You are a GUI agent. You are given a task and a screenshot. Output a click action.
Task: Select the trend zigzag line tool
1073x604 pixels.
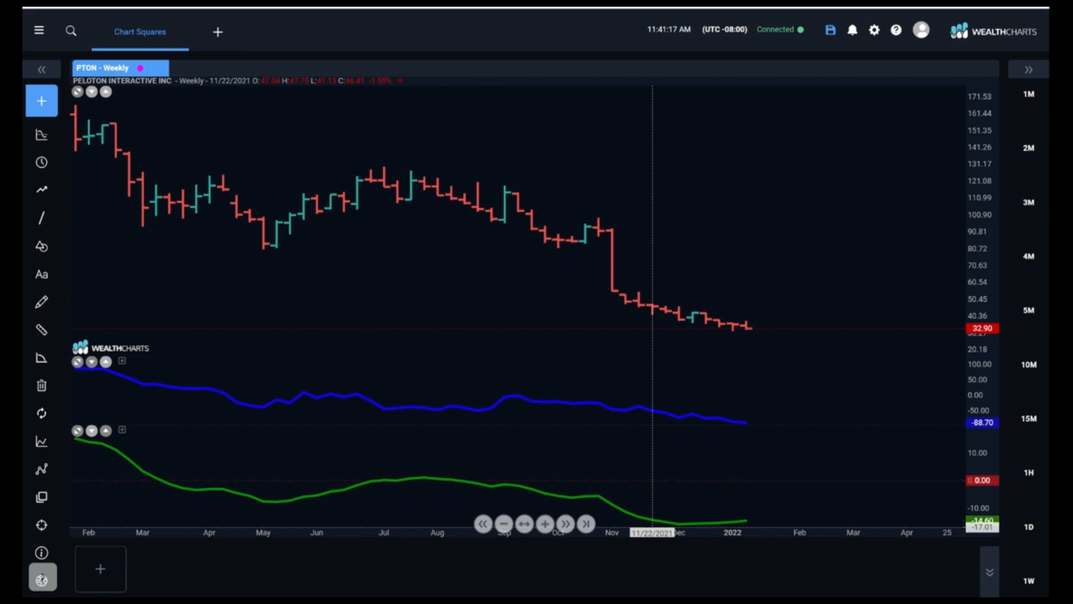[x=41, y=190]
